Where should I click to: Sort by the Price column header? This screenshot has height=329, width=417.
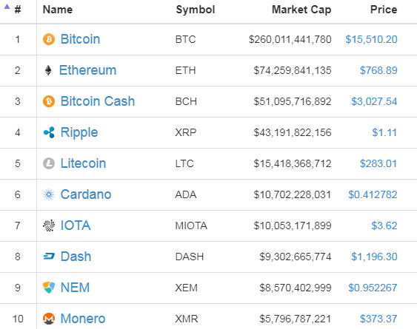384,10
